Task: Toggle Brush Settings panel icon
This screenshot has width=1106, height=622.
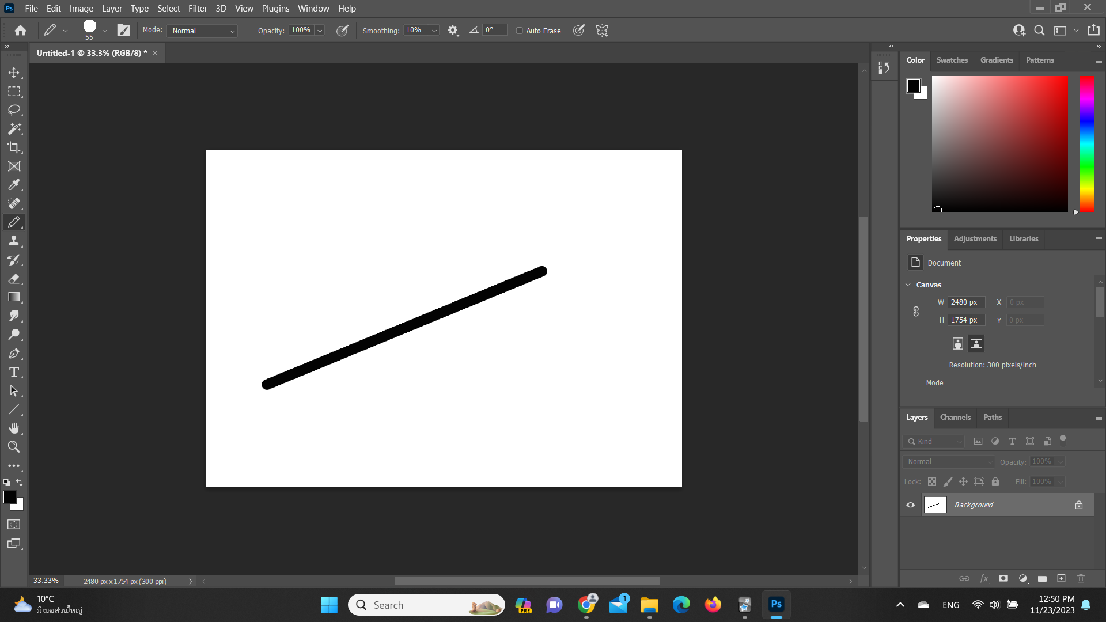Action: click(124, 31)
